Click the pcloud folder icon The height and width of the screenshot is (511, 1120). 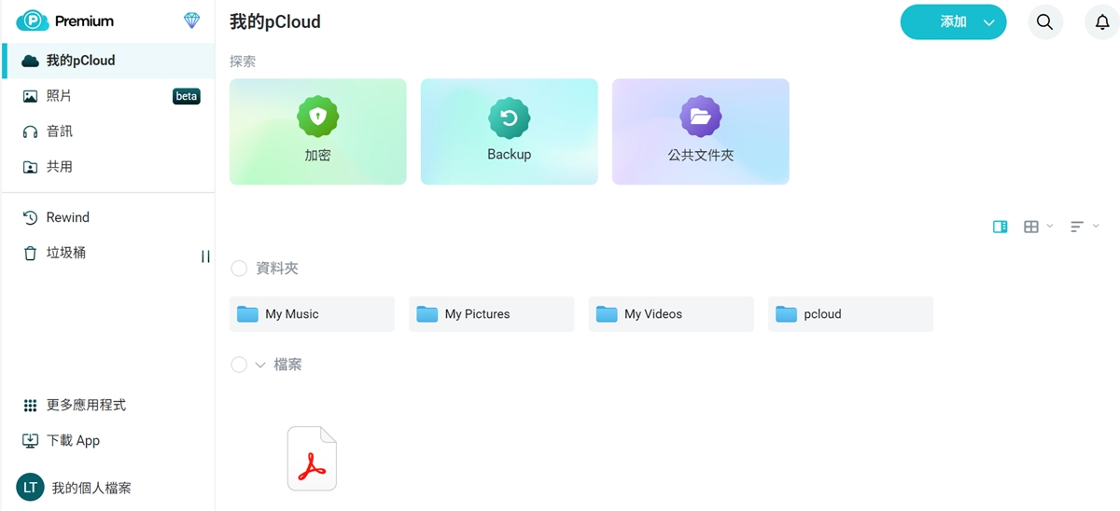point(786,314)
